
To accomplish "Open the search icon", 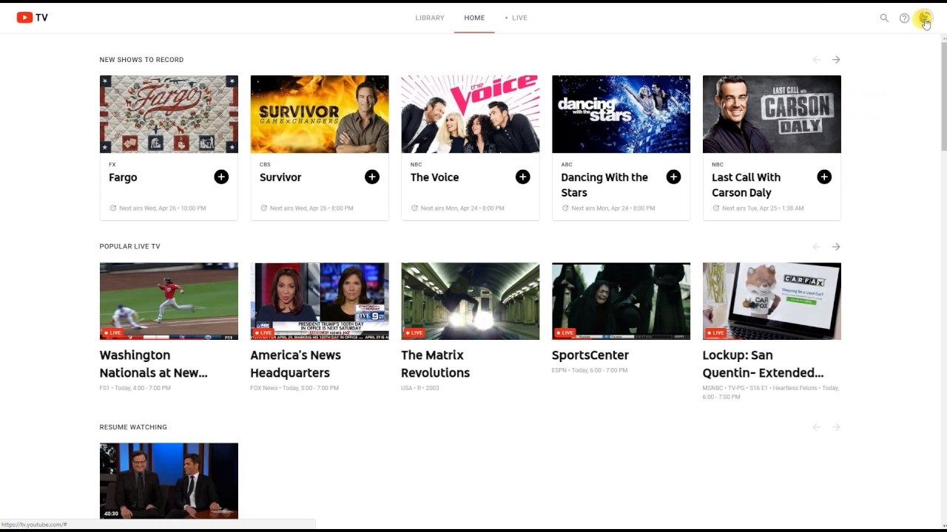I will 884,18.
